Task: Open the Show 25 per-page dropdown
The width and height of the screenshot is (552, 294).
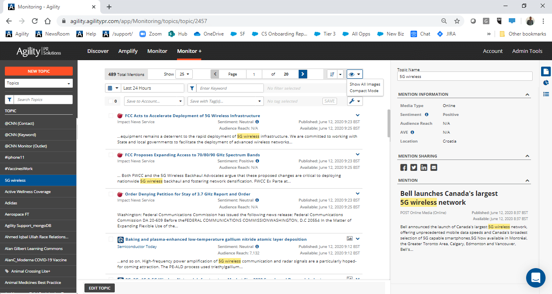Action: tap(184, 74)
